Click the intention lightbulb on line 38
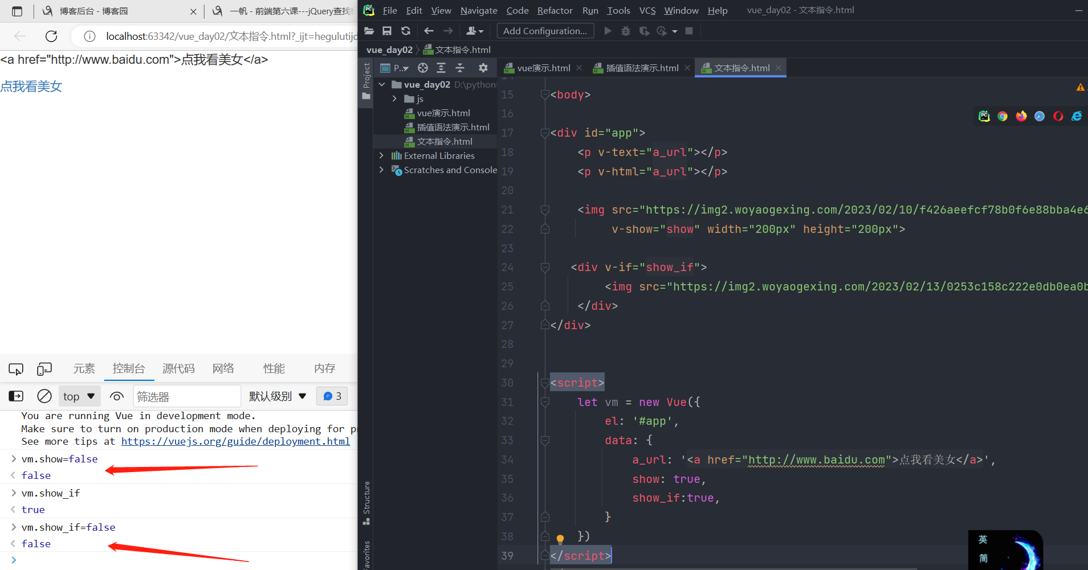Viewport: 1088px width, 570px height. tap(560, 539)
